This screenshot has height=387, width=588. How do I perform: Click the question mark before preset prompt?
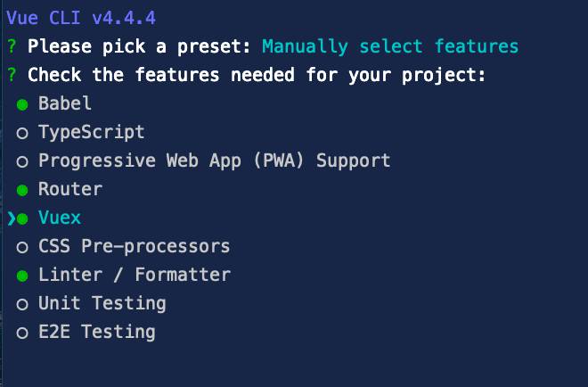click(x=12, y=46)
